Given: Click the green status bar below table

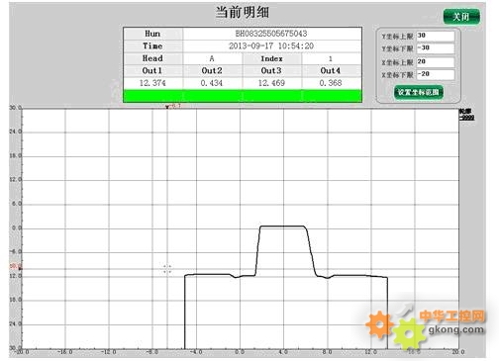Looking at the screenshot, I should [x=243, y=96].
